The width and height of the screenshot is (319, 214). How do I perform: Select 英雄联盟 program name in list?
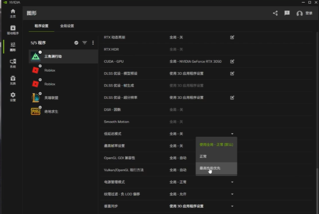pos(51,98)
